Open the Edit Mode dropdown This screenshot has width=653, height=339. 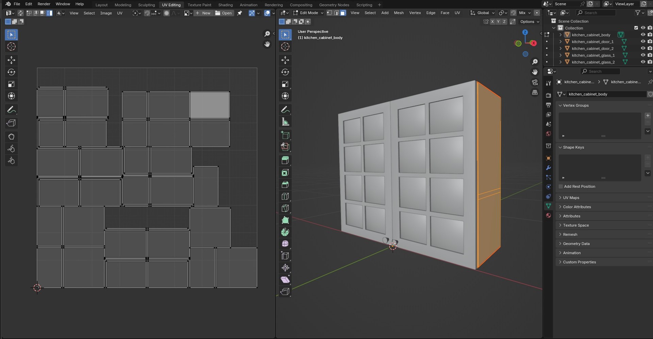(x=308, y=13)
